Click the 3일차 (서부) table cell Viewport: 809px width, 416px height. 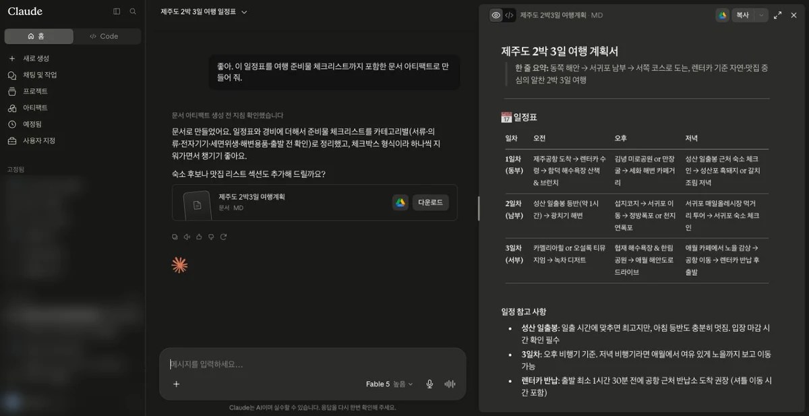click(514, 254)
